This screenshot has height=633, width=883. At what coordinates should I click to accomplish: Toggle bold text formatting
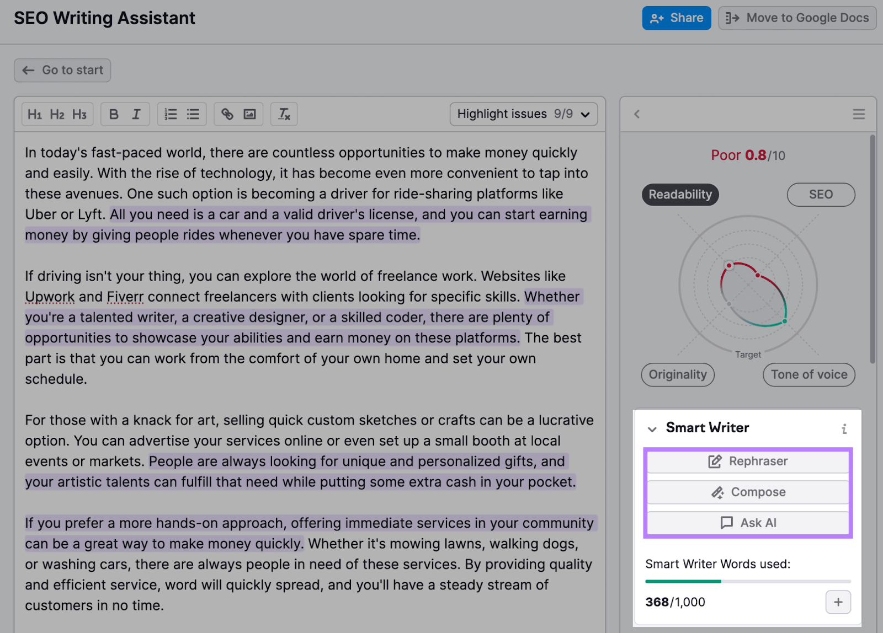114,114
